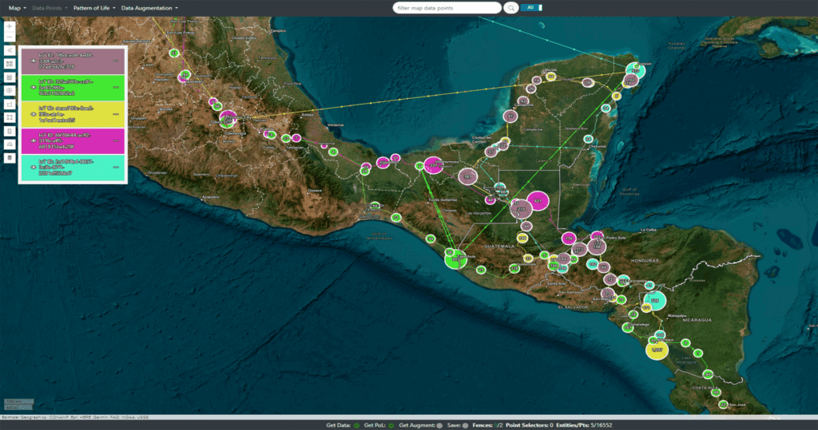The height and width of the screenshot is (430, 818).
Task: Click the mobile device tool icon
Action: pyautogui.click(x=10, y=132)
